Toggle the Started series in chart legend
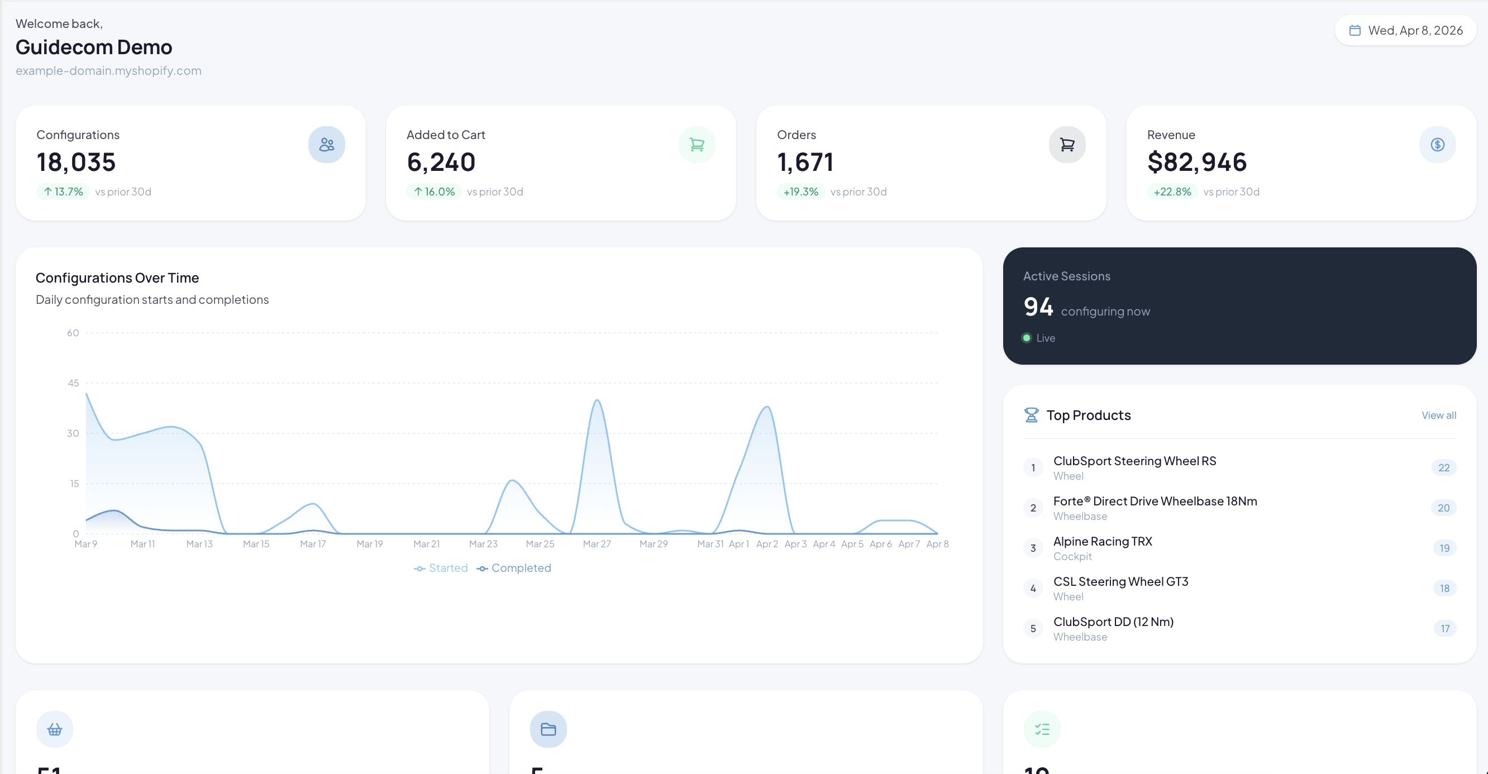This screenshot has height=774, width=1488. point(441,568)
